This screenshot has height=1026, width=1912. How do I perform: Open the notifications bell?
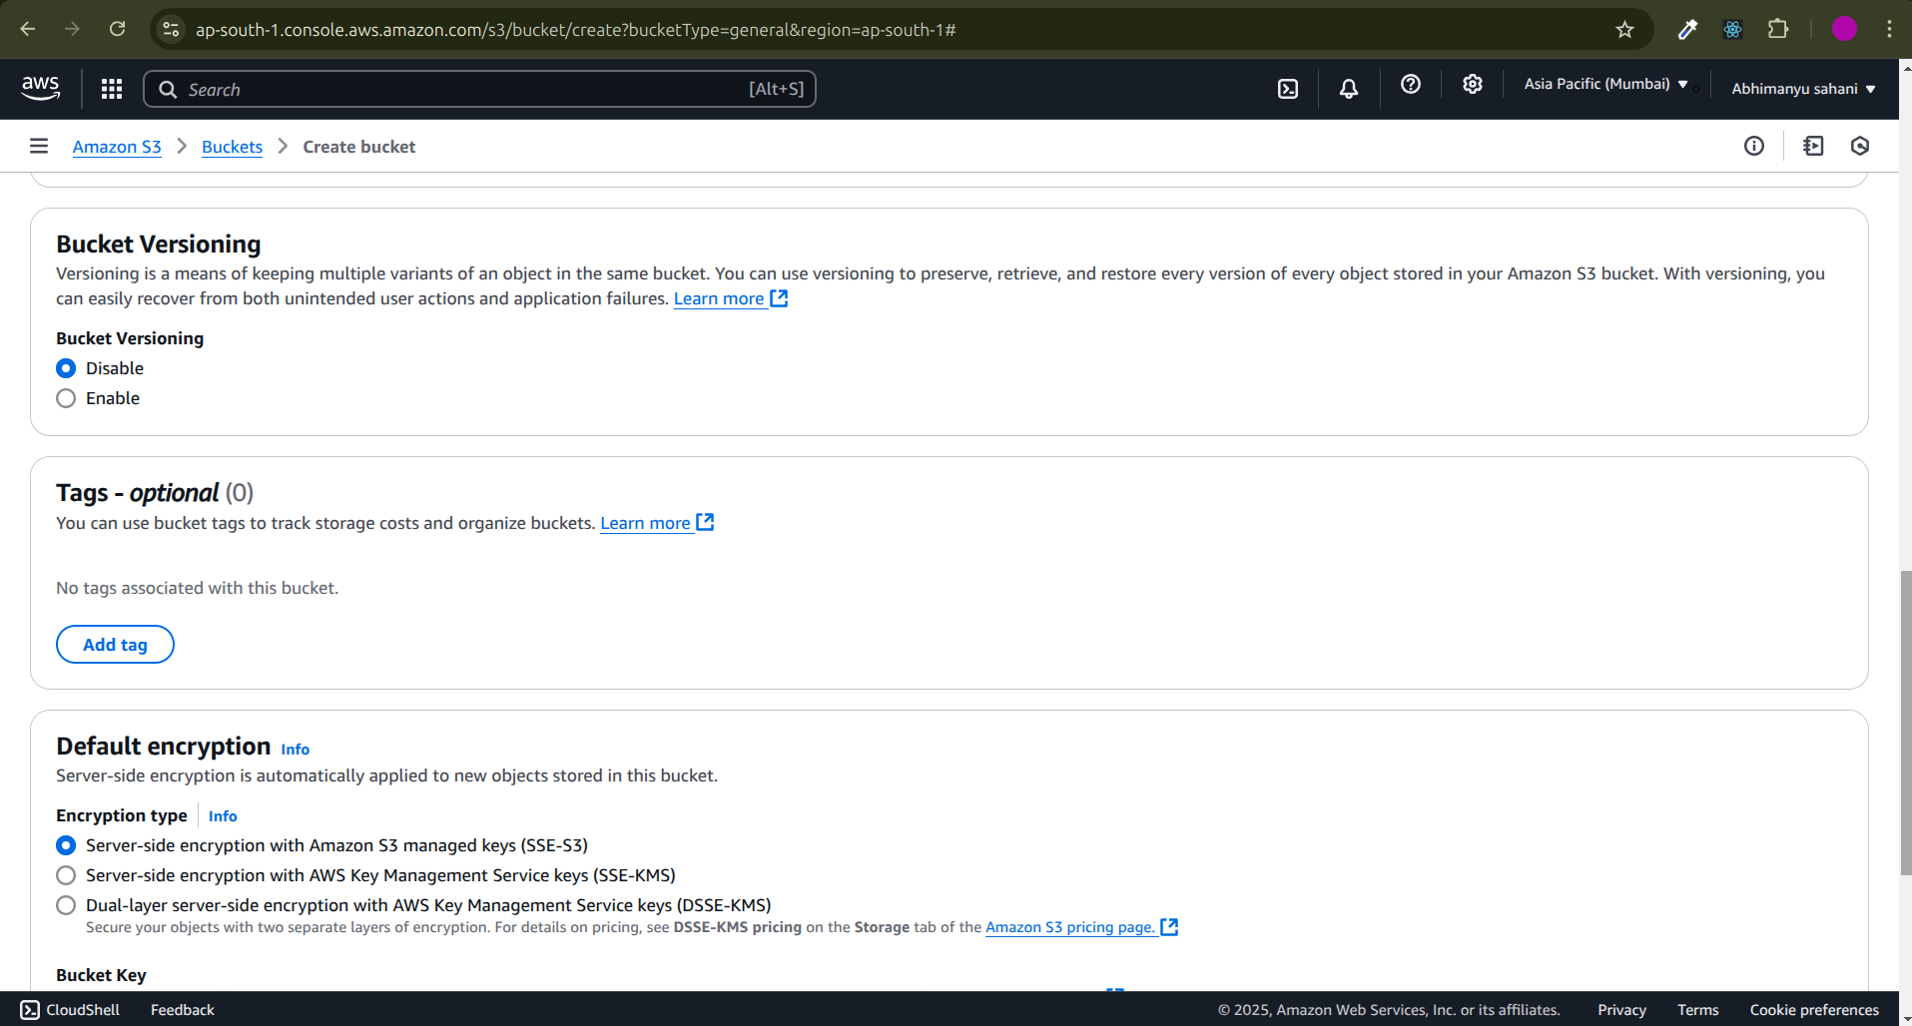pos(1349,89)
